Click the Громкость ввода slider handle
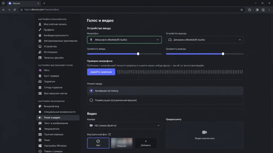273x153 pixels. (x=138, y=54)
